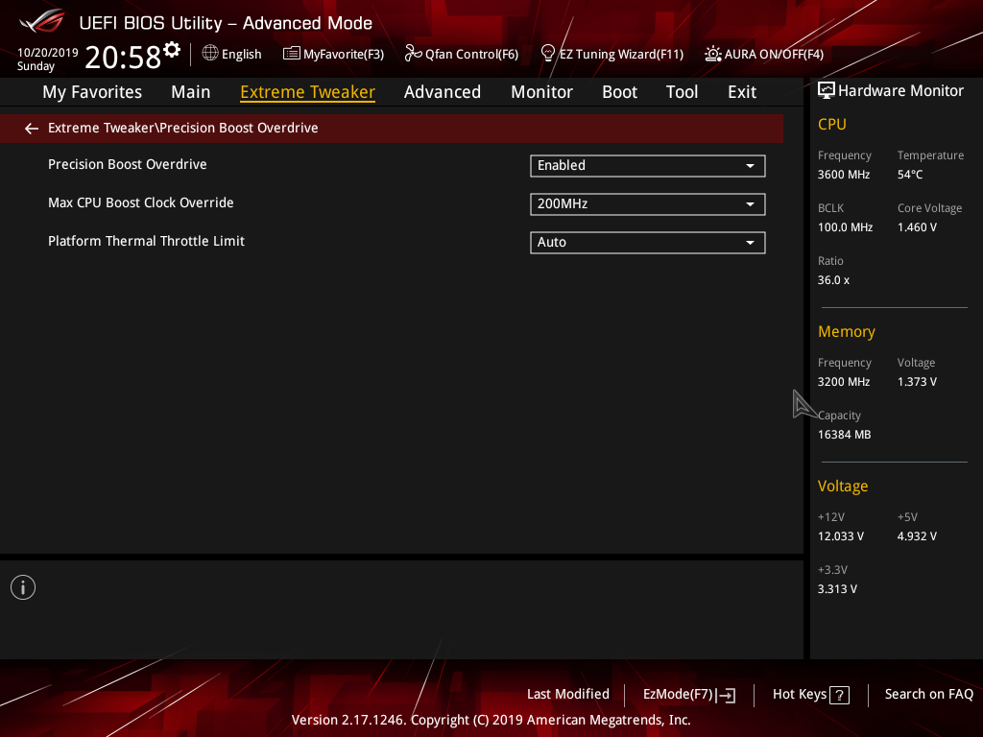Image resolution: width=983 pixels, height=737 pixels.
Task: Click the BCLK value 100.0 MHz
Action: (845, 227)
